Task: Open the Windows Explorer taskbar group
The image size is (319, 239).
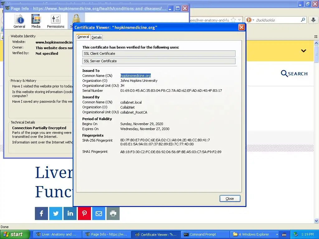Action: pos(255,234)
